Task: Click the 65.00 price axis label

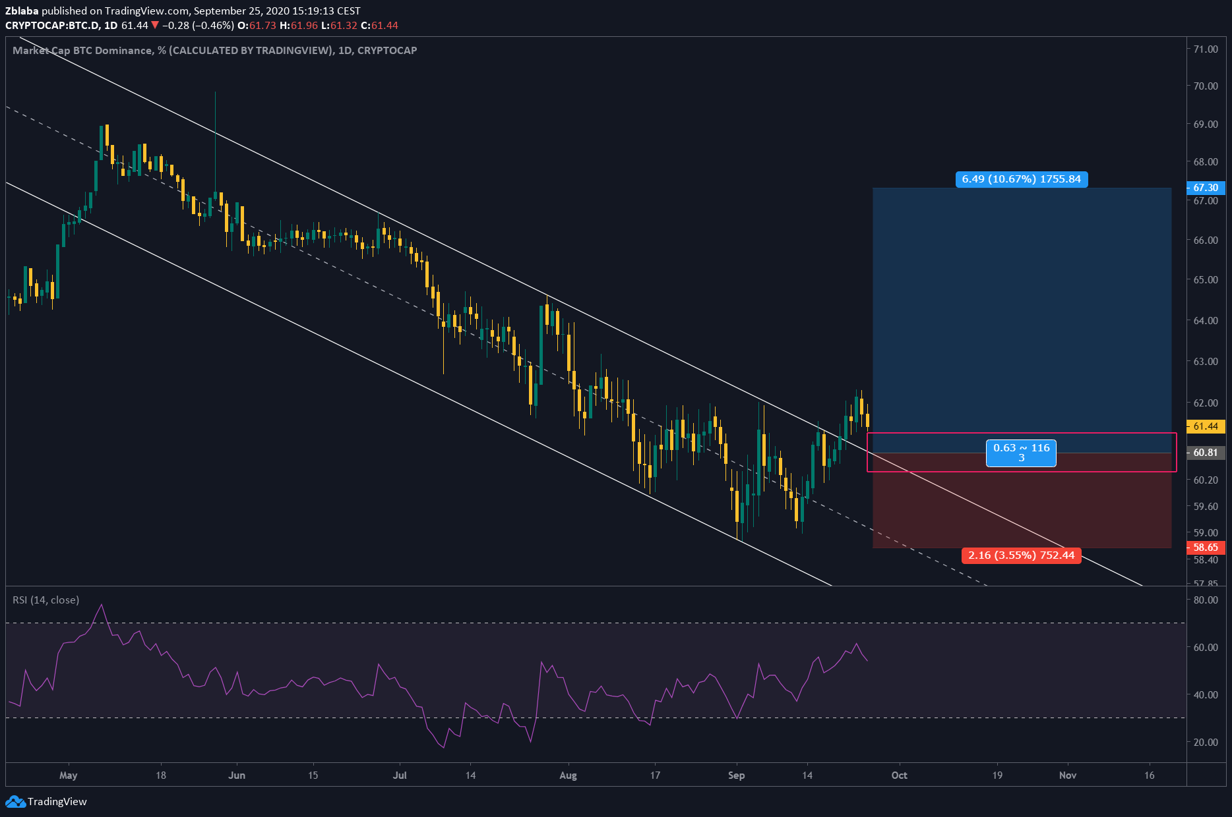Action: point(1206,279)
